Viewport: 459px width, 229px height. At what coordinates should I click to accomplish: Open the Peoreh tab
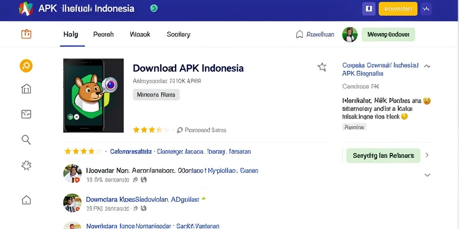coord(104,34)
